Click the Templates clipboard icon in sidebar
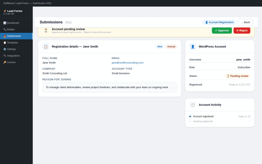Image resolution: width=262 pixels, height=164 pixels. [5, 43]
